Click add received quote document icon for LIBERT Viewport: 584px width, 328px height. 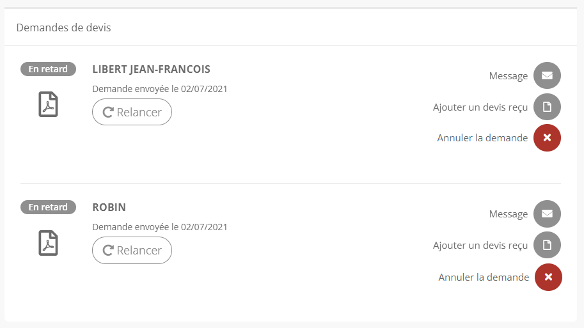pos(547,107)
